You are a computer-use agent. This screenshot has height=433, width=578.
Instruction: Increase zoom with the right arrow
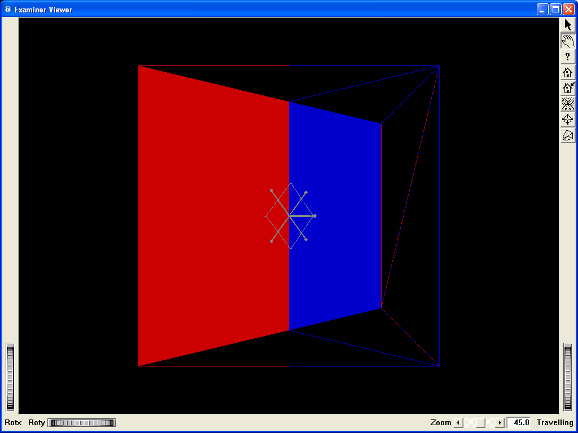point(500,422)
